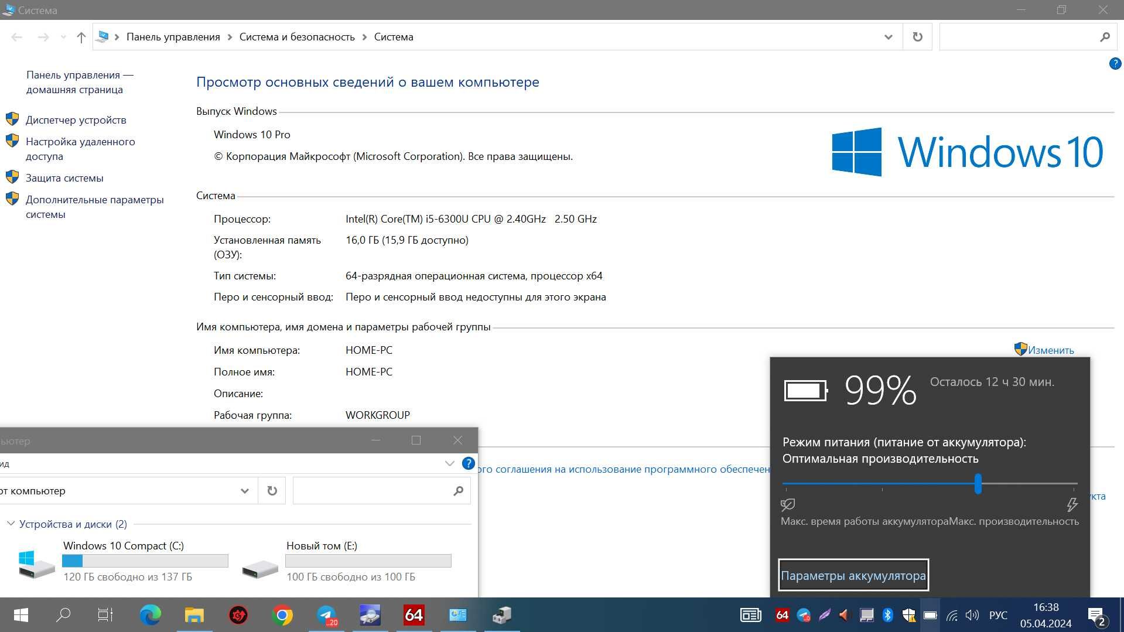Launch Microsoft Edge from the taskbar

pyautogui.click(x=151, y=615)
